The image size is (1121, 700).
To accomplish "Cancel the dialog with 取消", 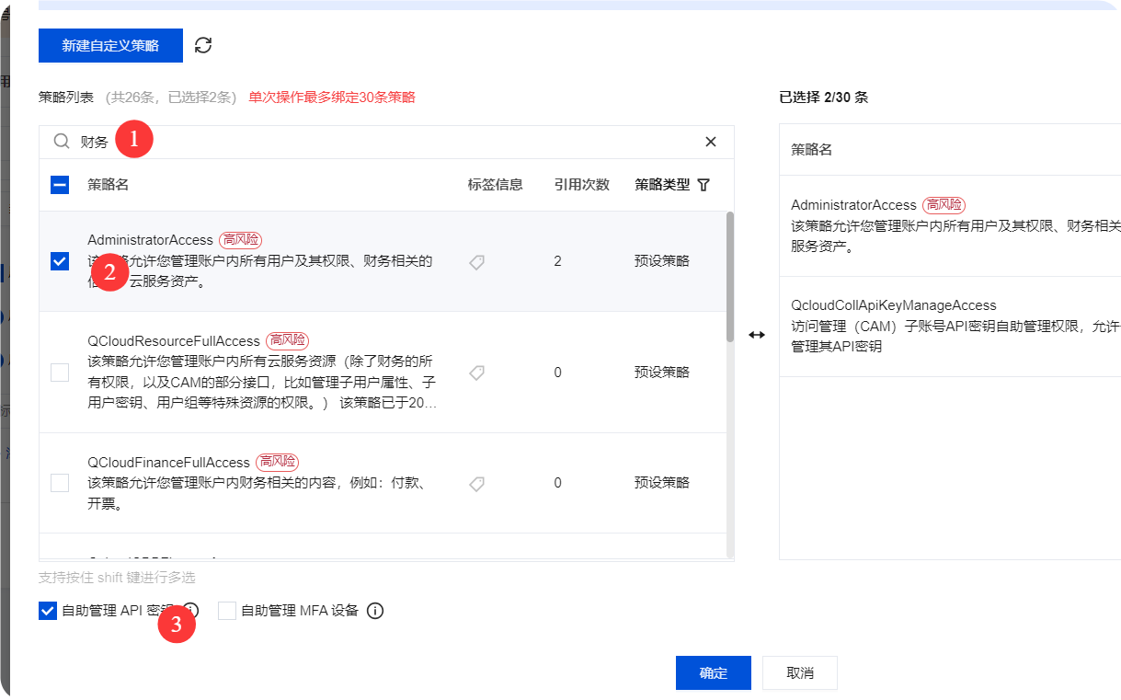I will point(800,673).
